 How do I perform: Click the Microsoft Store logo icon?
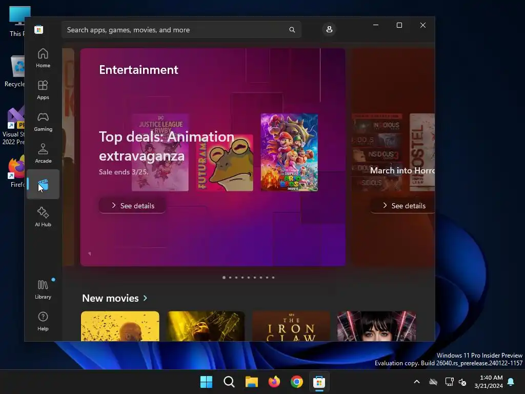(38, 29)
